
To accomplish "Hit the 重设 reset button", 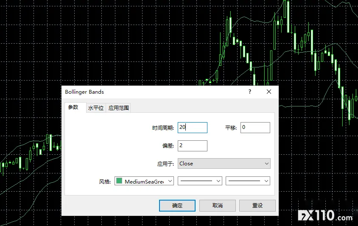I will pyautogui.click(x=257, y=206).
